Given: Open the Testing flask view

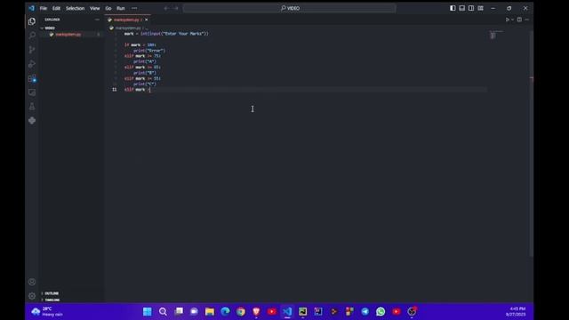Looking at the screenshot, I should [x=32, y=107].
